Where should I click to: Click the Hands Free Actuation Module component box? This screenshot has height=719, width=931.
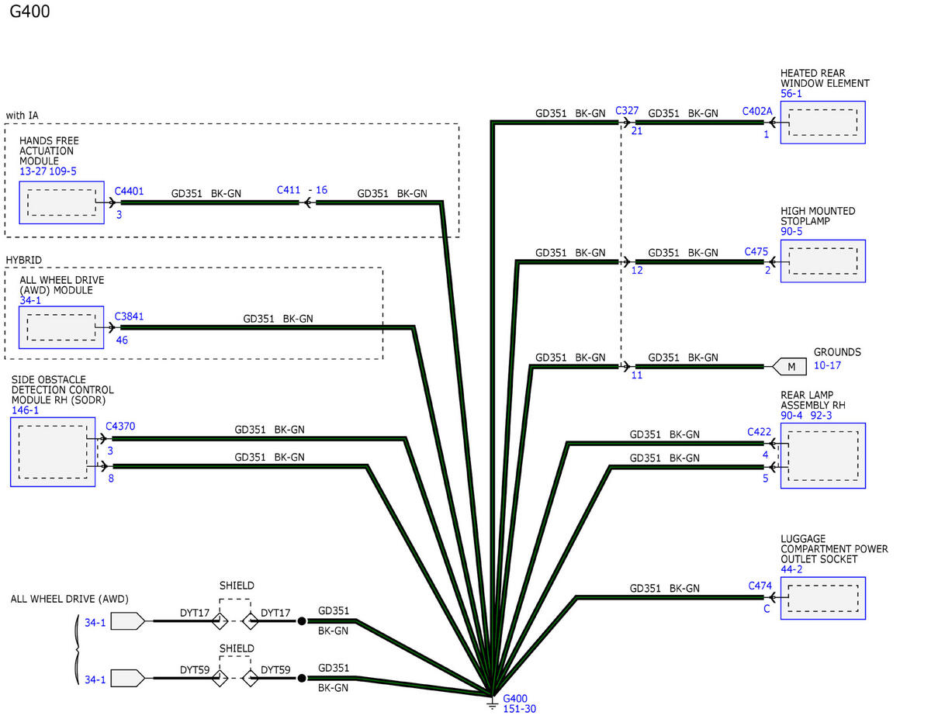click(61, 202)
